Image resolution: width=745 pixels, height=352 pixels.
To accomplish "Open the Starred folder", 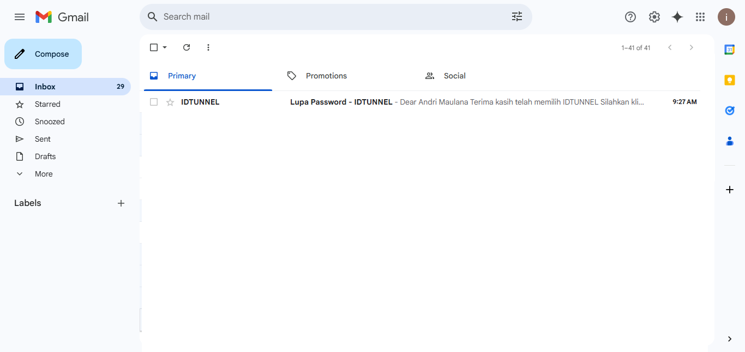I will click(65, 104).
